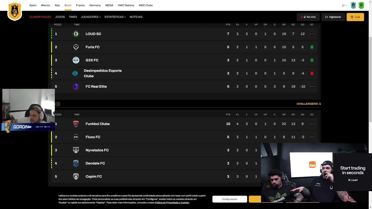Click the Capim FC name
The image size is (372, 209).
pyautogui.click(x=94, y=176)
